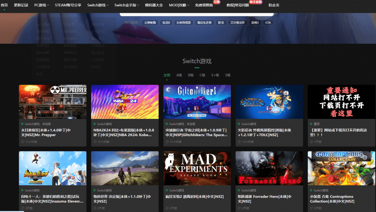
Task: Open the Mr. Prepper game thumbnail
Action: tap(53, 102)
